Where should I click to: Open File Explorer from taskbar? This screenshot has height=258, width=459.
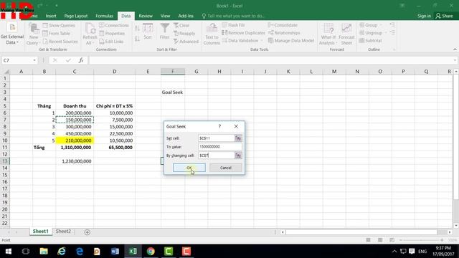44,252
